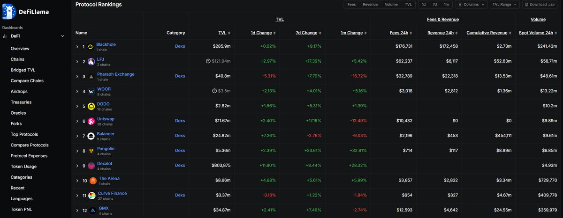Open the Columns dropdown
This screenshot has width=563, height=218.
point(471,4)
